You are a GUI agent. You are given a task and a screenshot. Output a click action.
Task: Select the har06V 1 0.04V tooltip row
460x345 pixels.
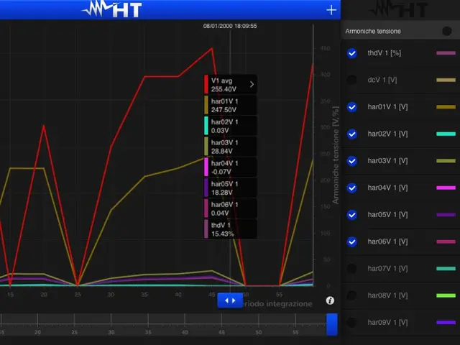231,208
